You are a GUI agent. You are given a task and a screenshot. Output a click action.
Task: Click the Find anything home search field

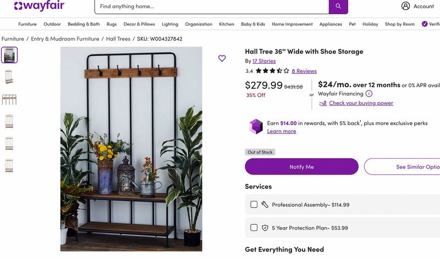212,6
